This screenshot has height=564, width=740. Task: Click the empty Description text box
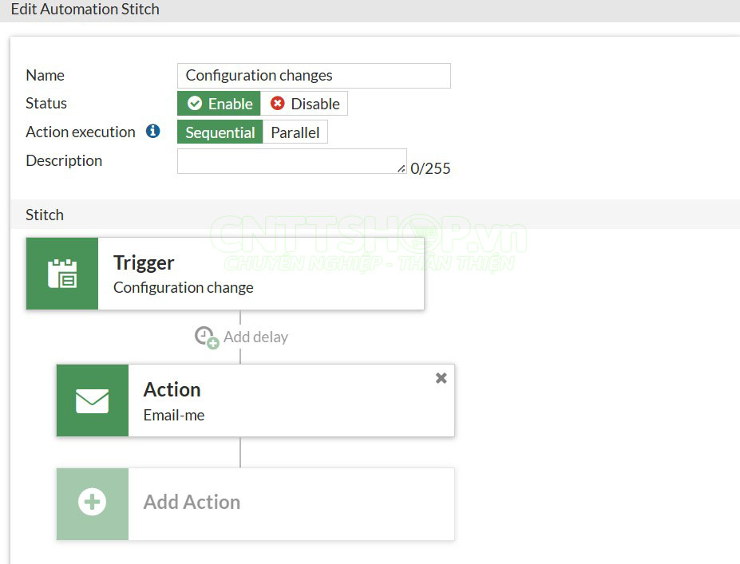(x=291, y=160)
